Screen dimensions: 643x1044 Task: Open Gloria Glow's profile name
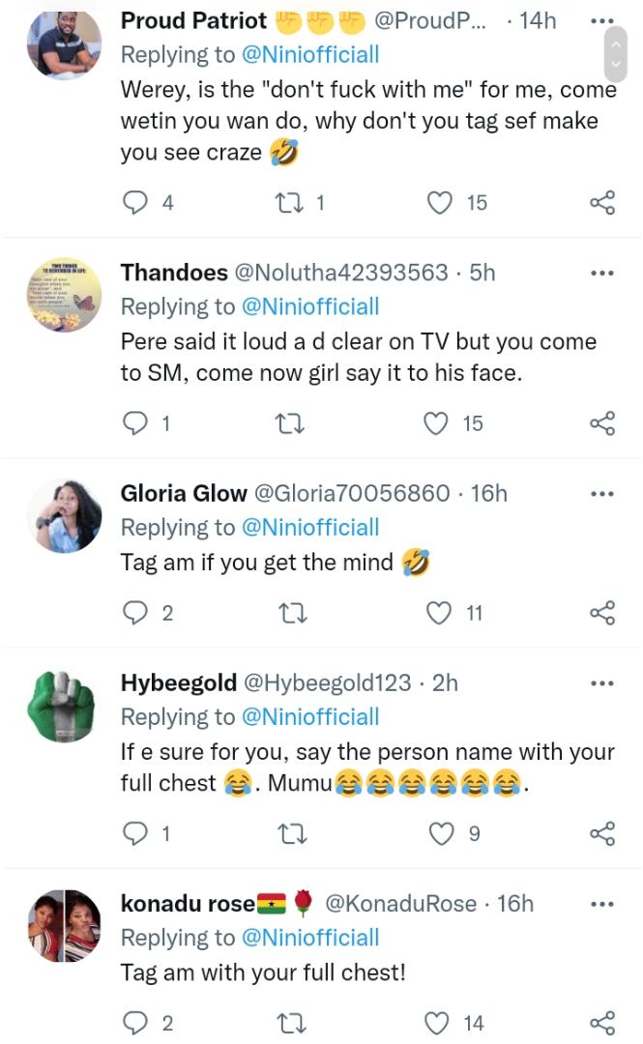[184, 494]
